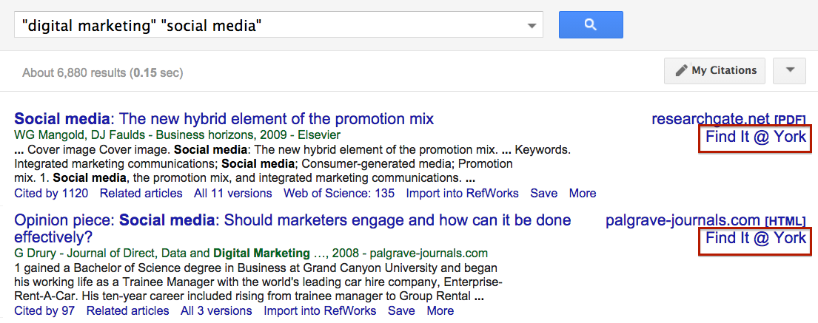
Task: Save the first search result
Action: [543, 193]
